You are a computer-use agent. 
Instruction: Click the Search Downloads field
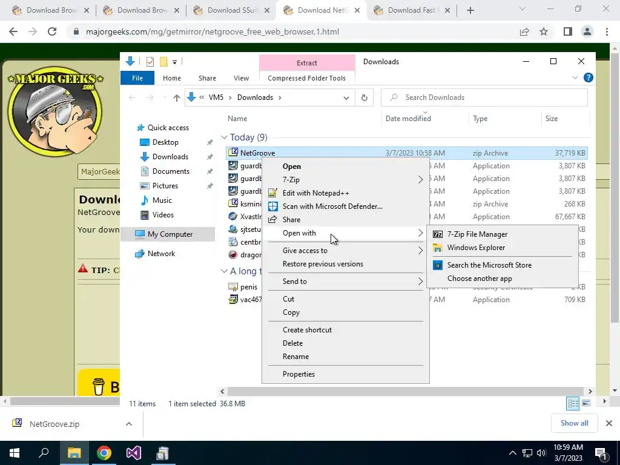tap(484, 97)
